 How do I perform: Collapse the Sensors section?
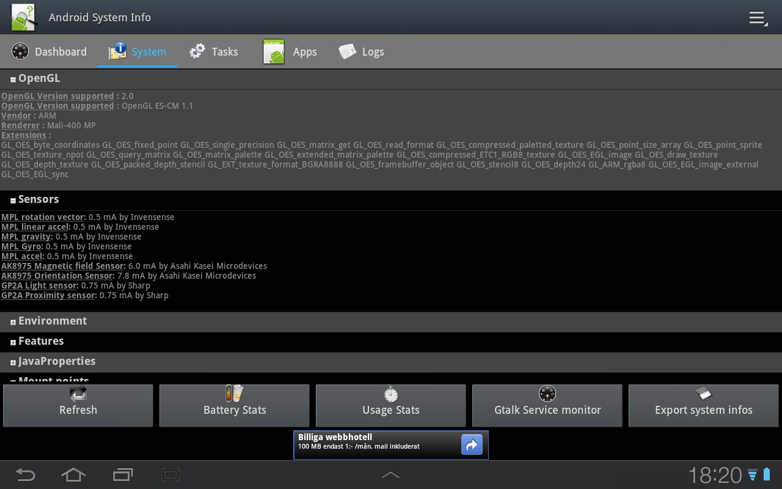pos(391,199)
